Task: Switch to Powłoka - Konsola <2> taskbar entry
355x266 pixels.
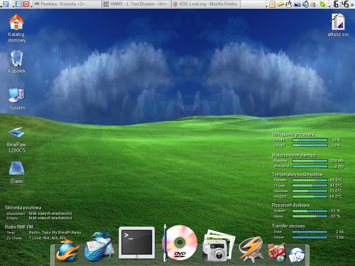Action: [67, 4]
